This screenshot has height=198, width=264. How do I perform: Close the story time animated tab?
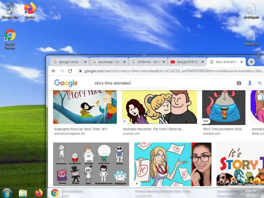(242, 62)
